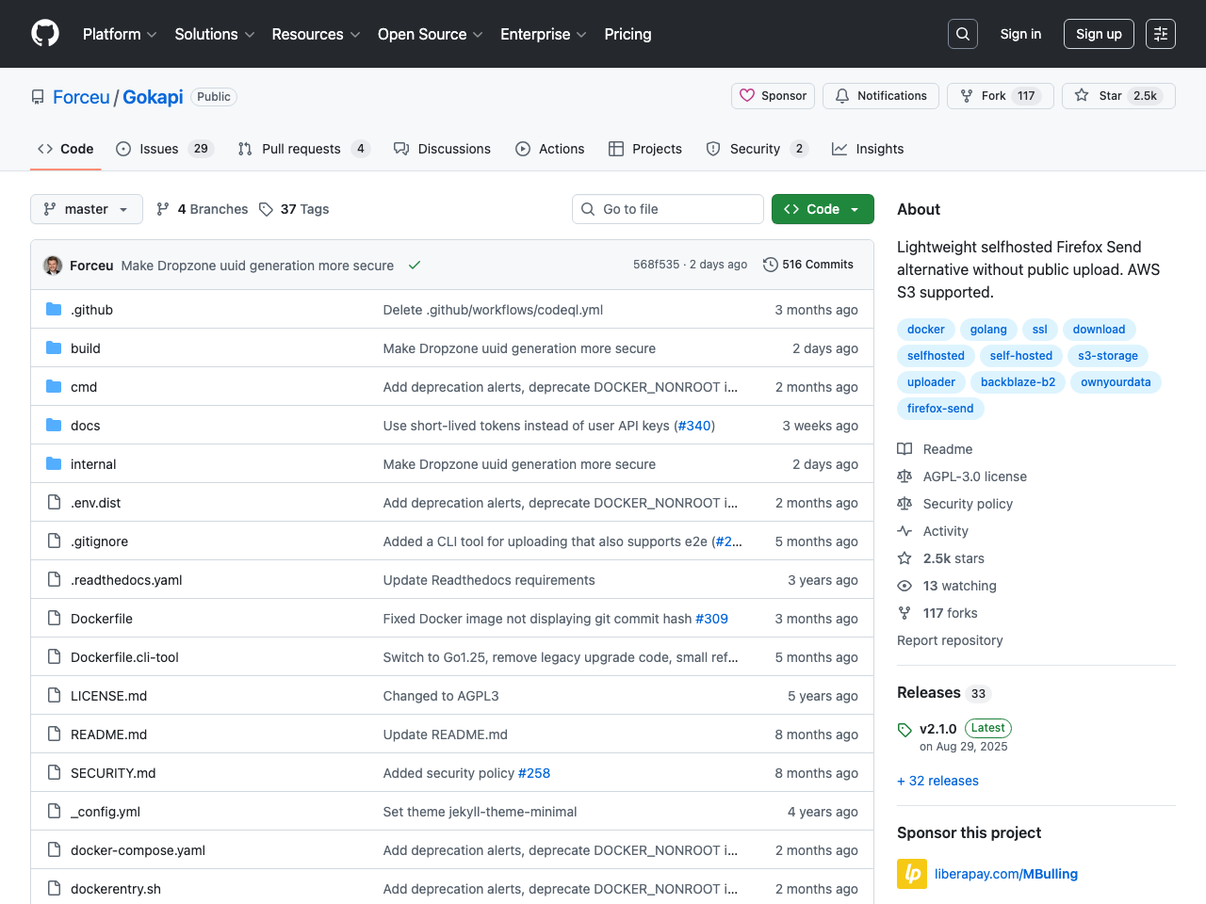View the Readme via the book icon
The image size is (1206, 904).
pyautogui.click(x=904, y=449)
